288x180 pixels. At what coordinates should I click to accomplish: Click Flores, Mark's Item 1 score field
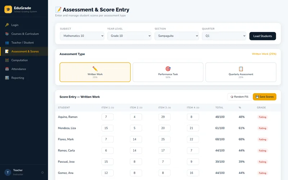coord(107,139)
